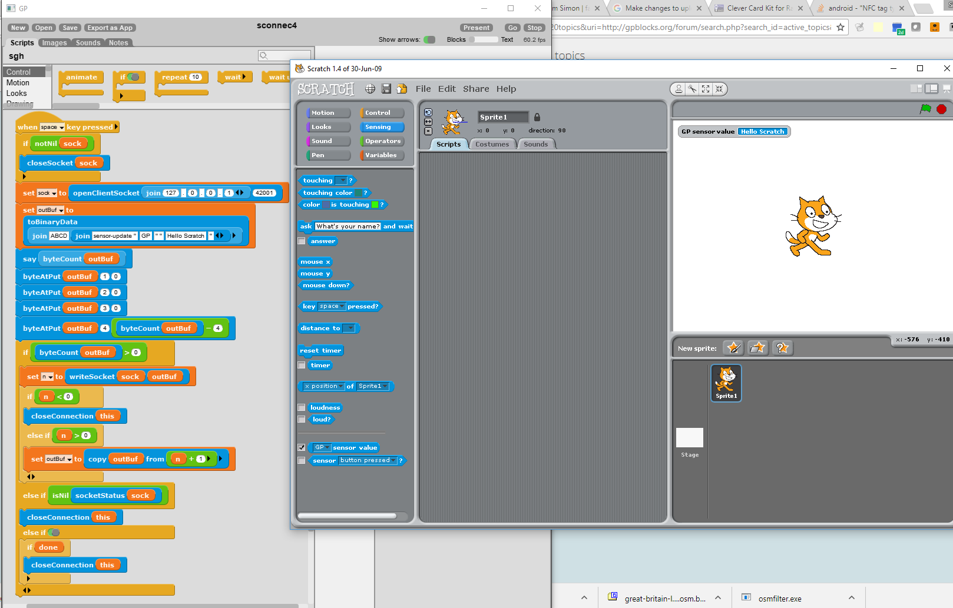Screen dimensions: 953x608
Task: Open the Scratch File menu
Action: pos(423,89)
